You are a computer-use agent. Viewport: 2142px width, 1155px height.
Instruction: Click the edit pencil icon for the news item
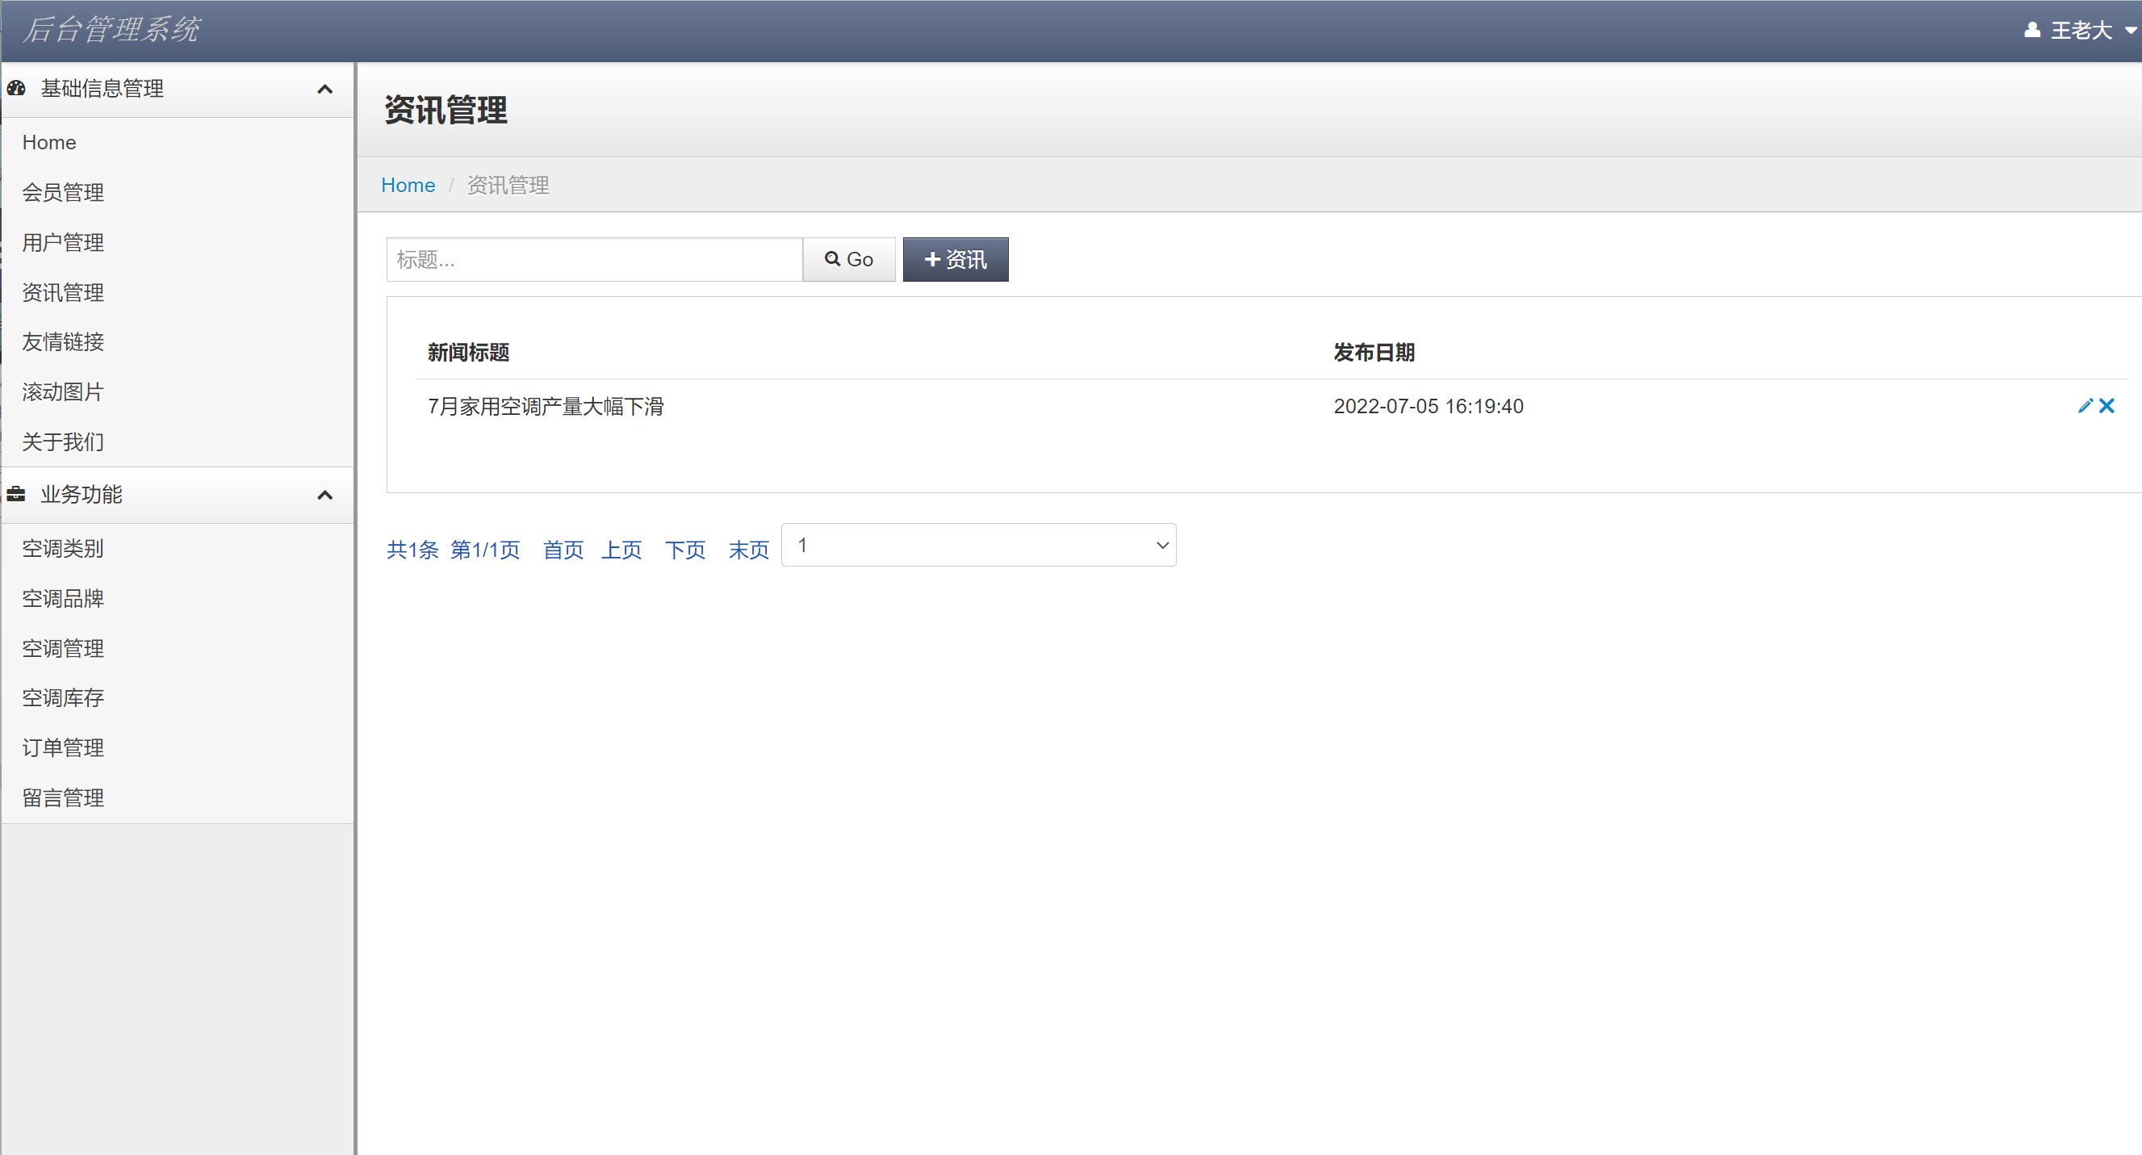click(2086, 406)
